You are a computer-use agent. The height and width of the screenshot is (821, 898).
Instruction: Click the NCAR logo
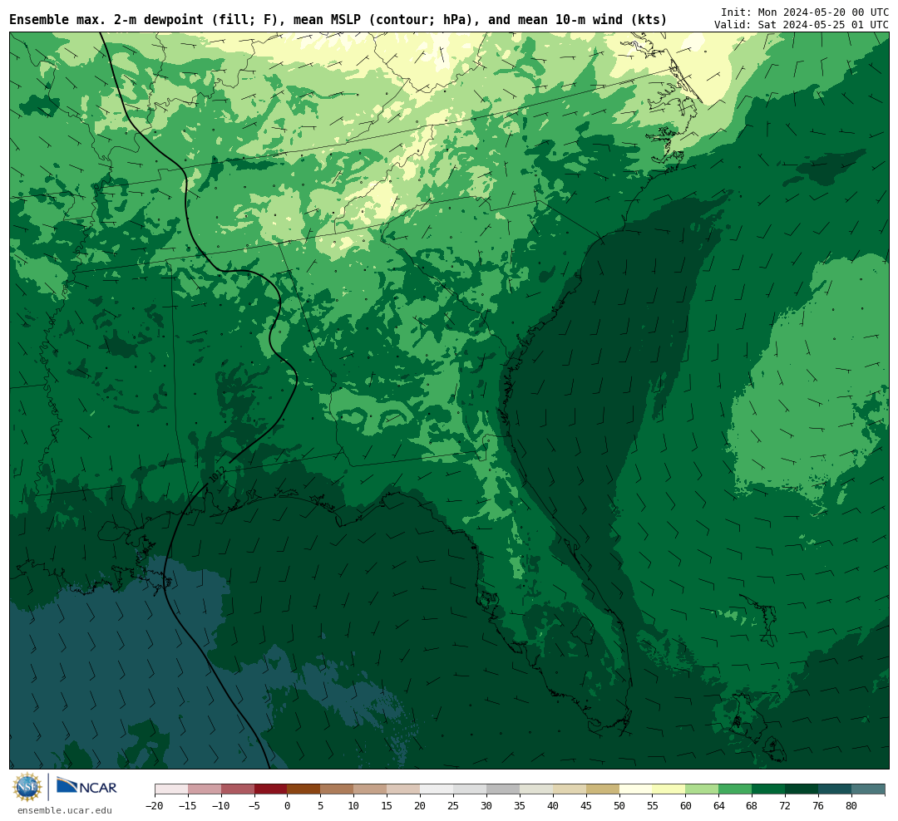point(86,786)
